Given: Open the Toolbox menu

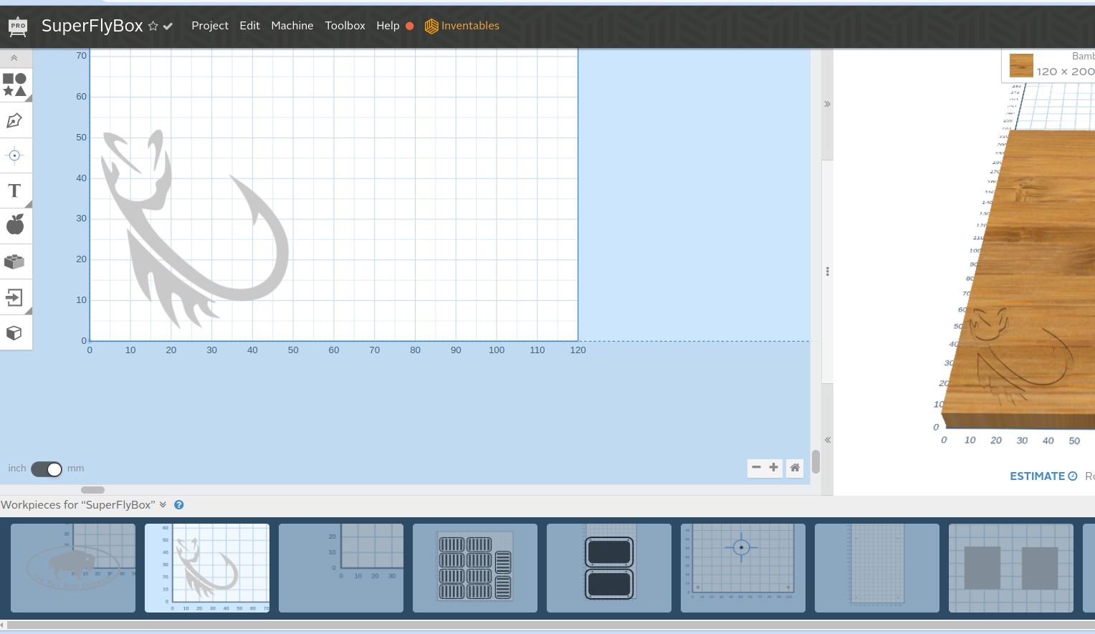Looking at the screenshot, I should click(345, 26).
